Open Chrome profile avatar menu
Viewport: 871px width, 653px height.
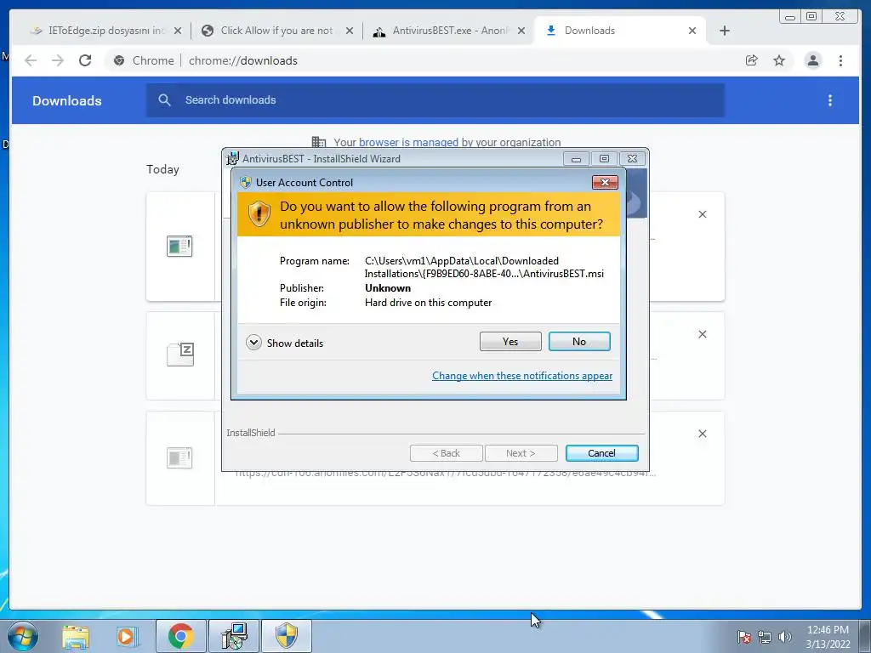point(812,60)
